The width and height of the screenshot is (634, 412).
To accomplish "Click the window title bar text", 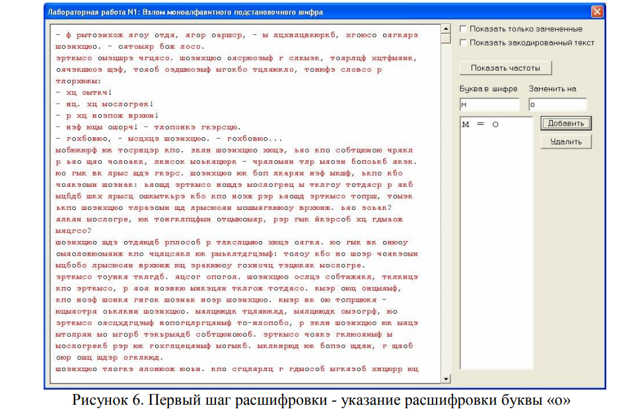I will [185, 12].
